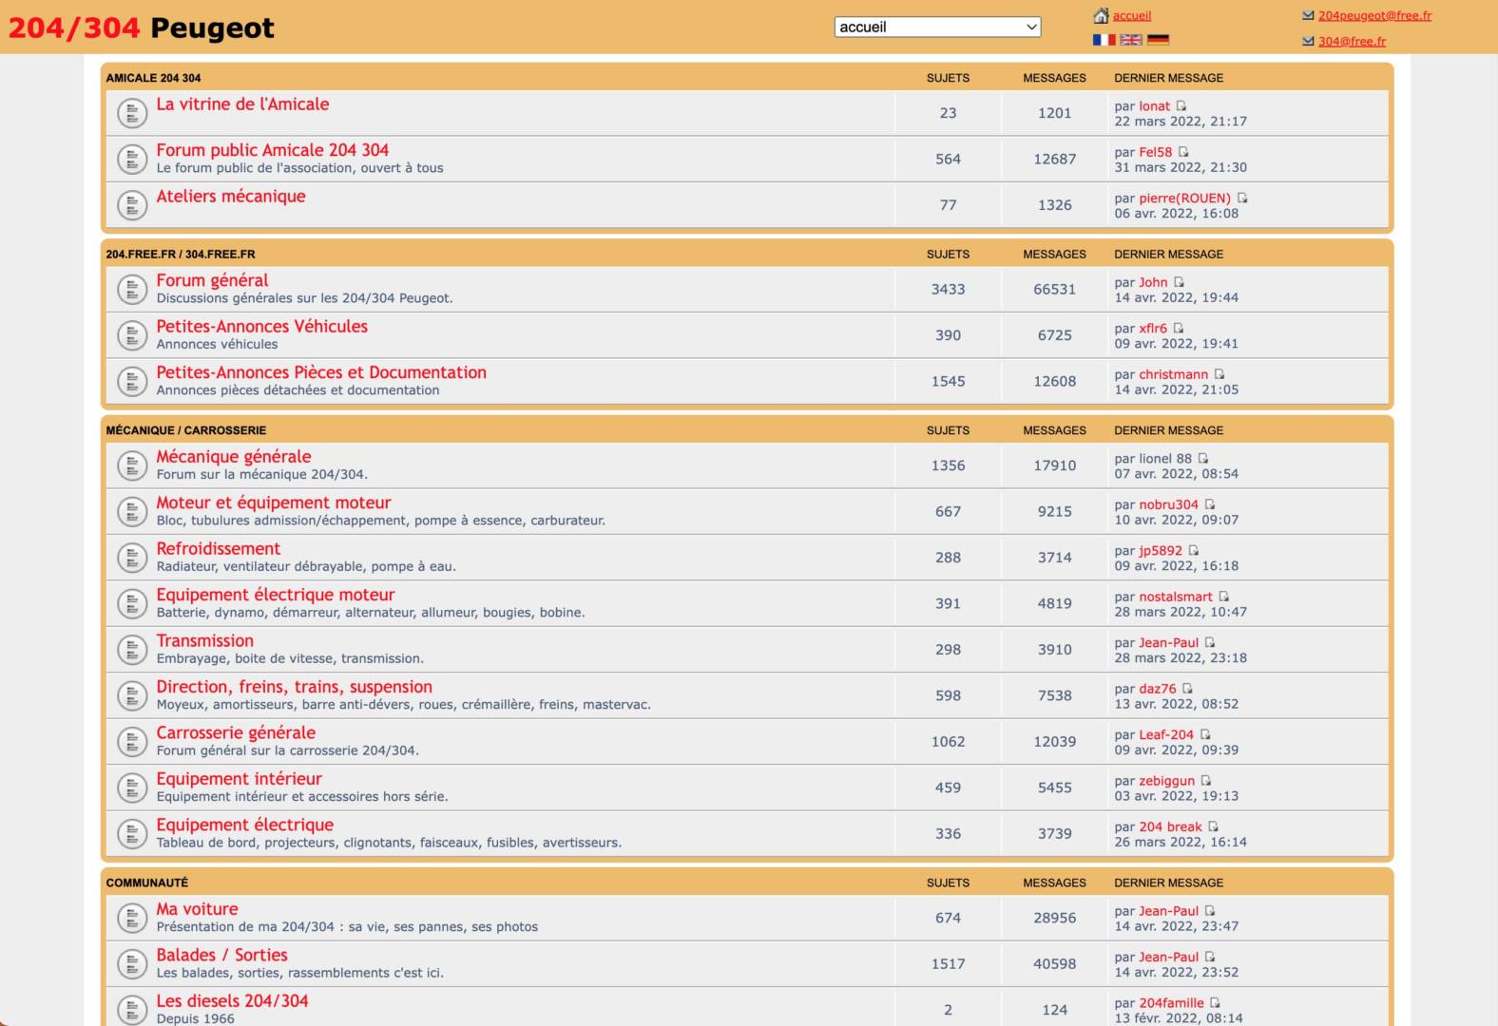Open the 204peugeot@free.fr email link
Viewport: 1498px width, 1026px height.
pyautogui.click(x=1374, y=15)
